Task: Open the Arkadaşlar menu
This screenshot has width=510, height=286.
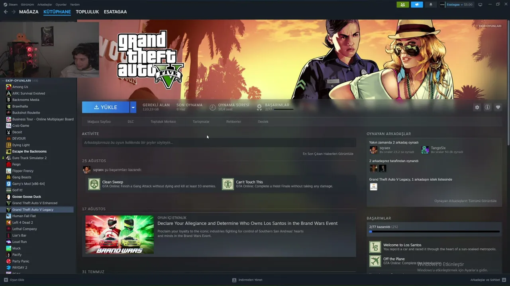Action: pyautogui.click(x=45, y=5)
